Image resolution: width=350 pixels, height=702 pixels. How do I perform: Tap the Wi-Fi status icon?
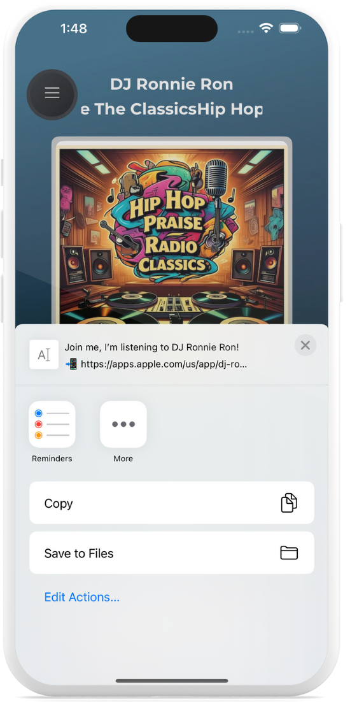[267, 29]
